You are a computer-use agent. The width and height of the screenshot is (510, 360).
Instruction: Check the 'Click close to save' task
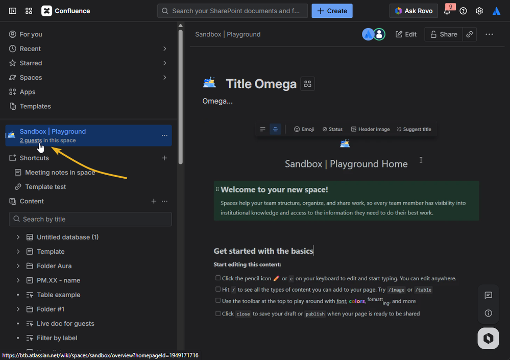218,314
